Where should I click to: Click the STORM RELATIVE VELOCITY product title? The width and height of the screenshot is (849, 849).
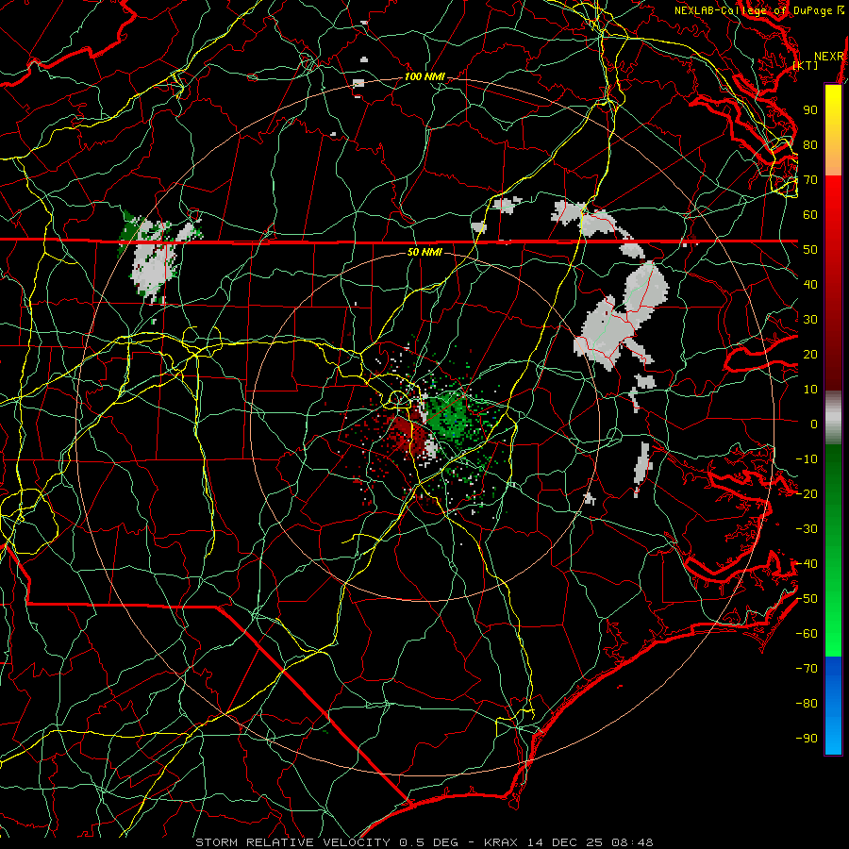[292, 842]
